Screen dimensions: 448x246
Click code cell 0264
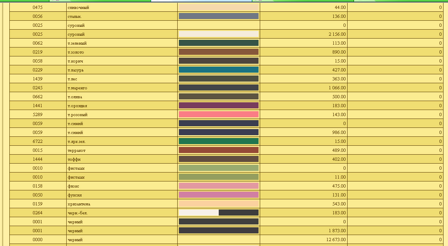click(37, 213)
